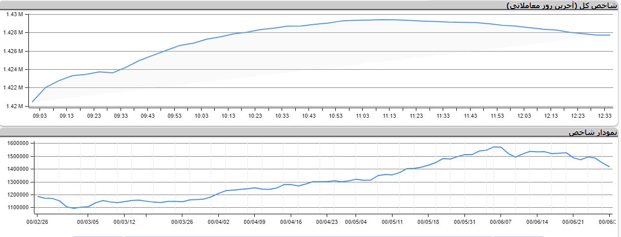Click the 00/03/12 date axis label

click(x=124, y=221)
